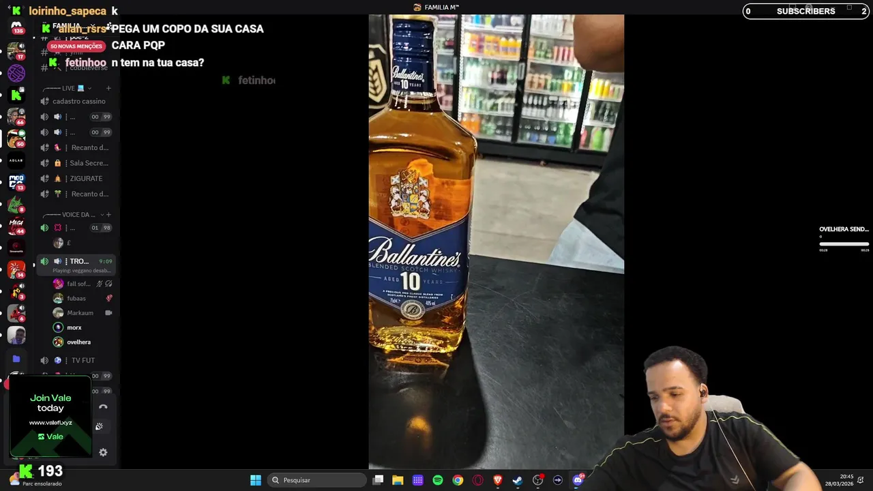Launch Google Chrome from taskbar
The height and width of the screenshot is (491, 873).
458,480
